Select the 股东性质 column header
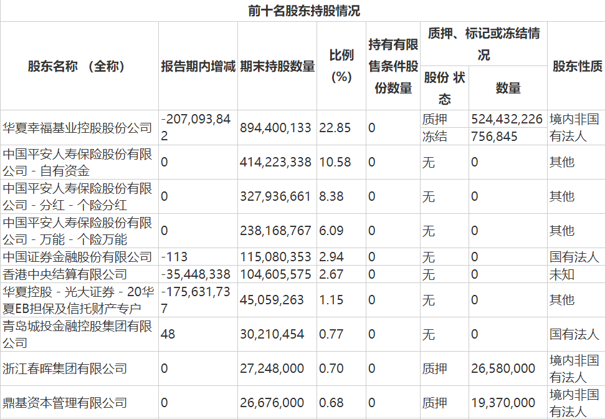The height and width of the screenshot is (419, 605). click(577, 66)
